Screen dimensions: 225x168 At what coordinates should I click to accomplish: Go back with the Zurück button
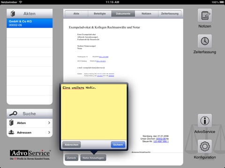pos(71,158)
